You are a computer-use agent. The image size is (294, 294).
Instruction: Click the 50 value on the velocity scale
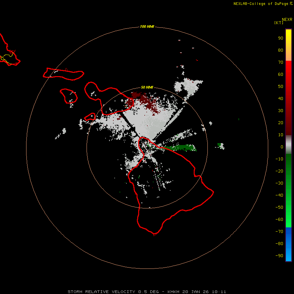(x=281, y=87)
